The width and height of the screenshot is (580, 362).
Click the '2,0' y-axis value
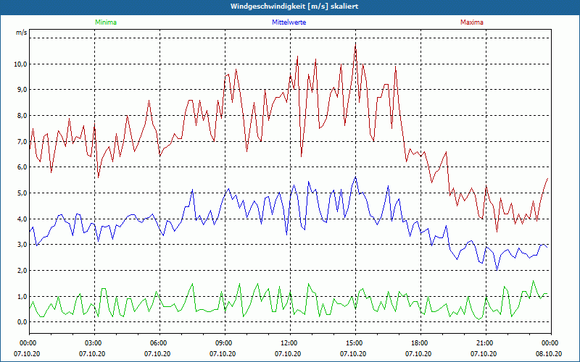coord(22,270)
